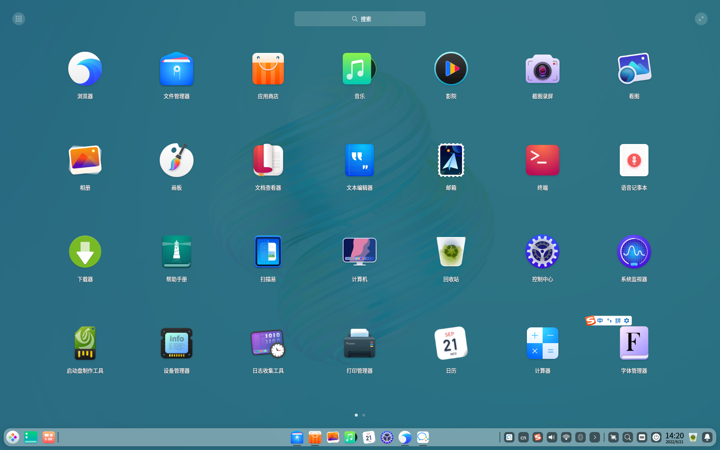
Task: Expand the tray arrow button
Action: [595, 437]
